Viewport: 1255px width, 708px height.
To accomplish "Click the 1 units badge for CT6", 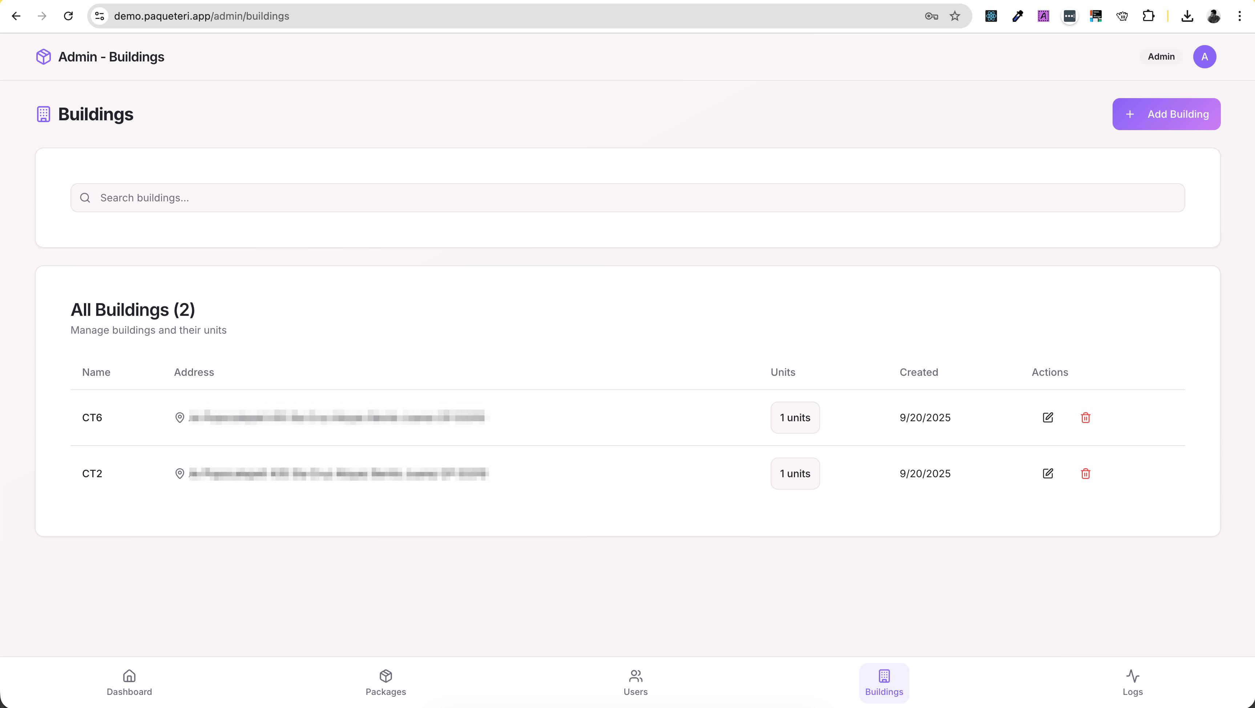I will (795, 418).
